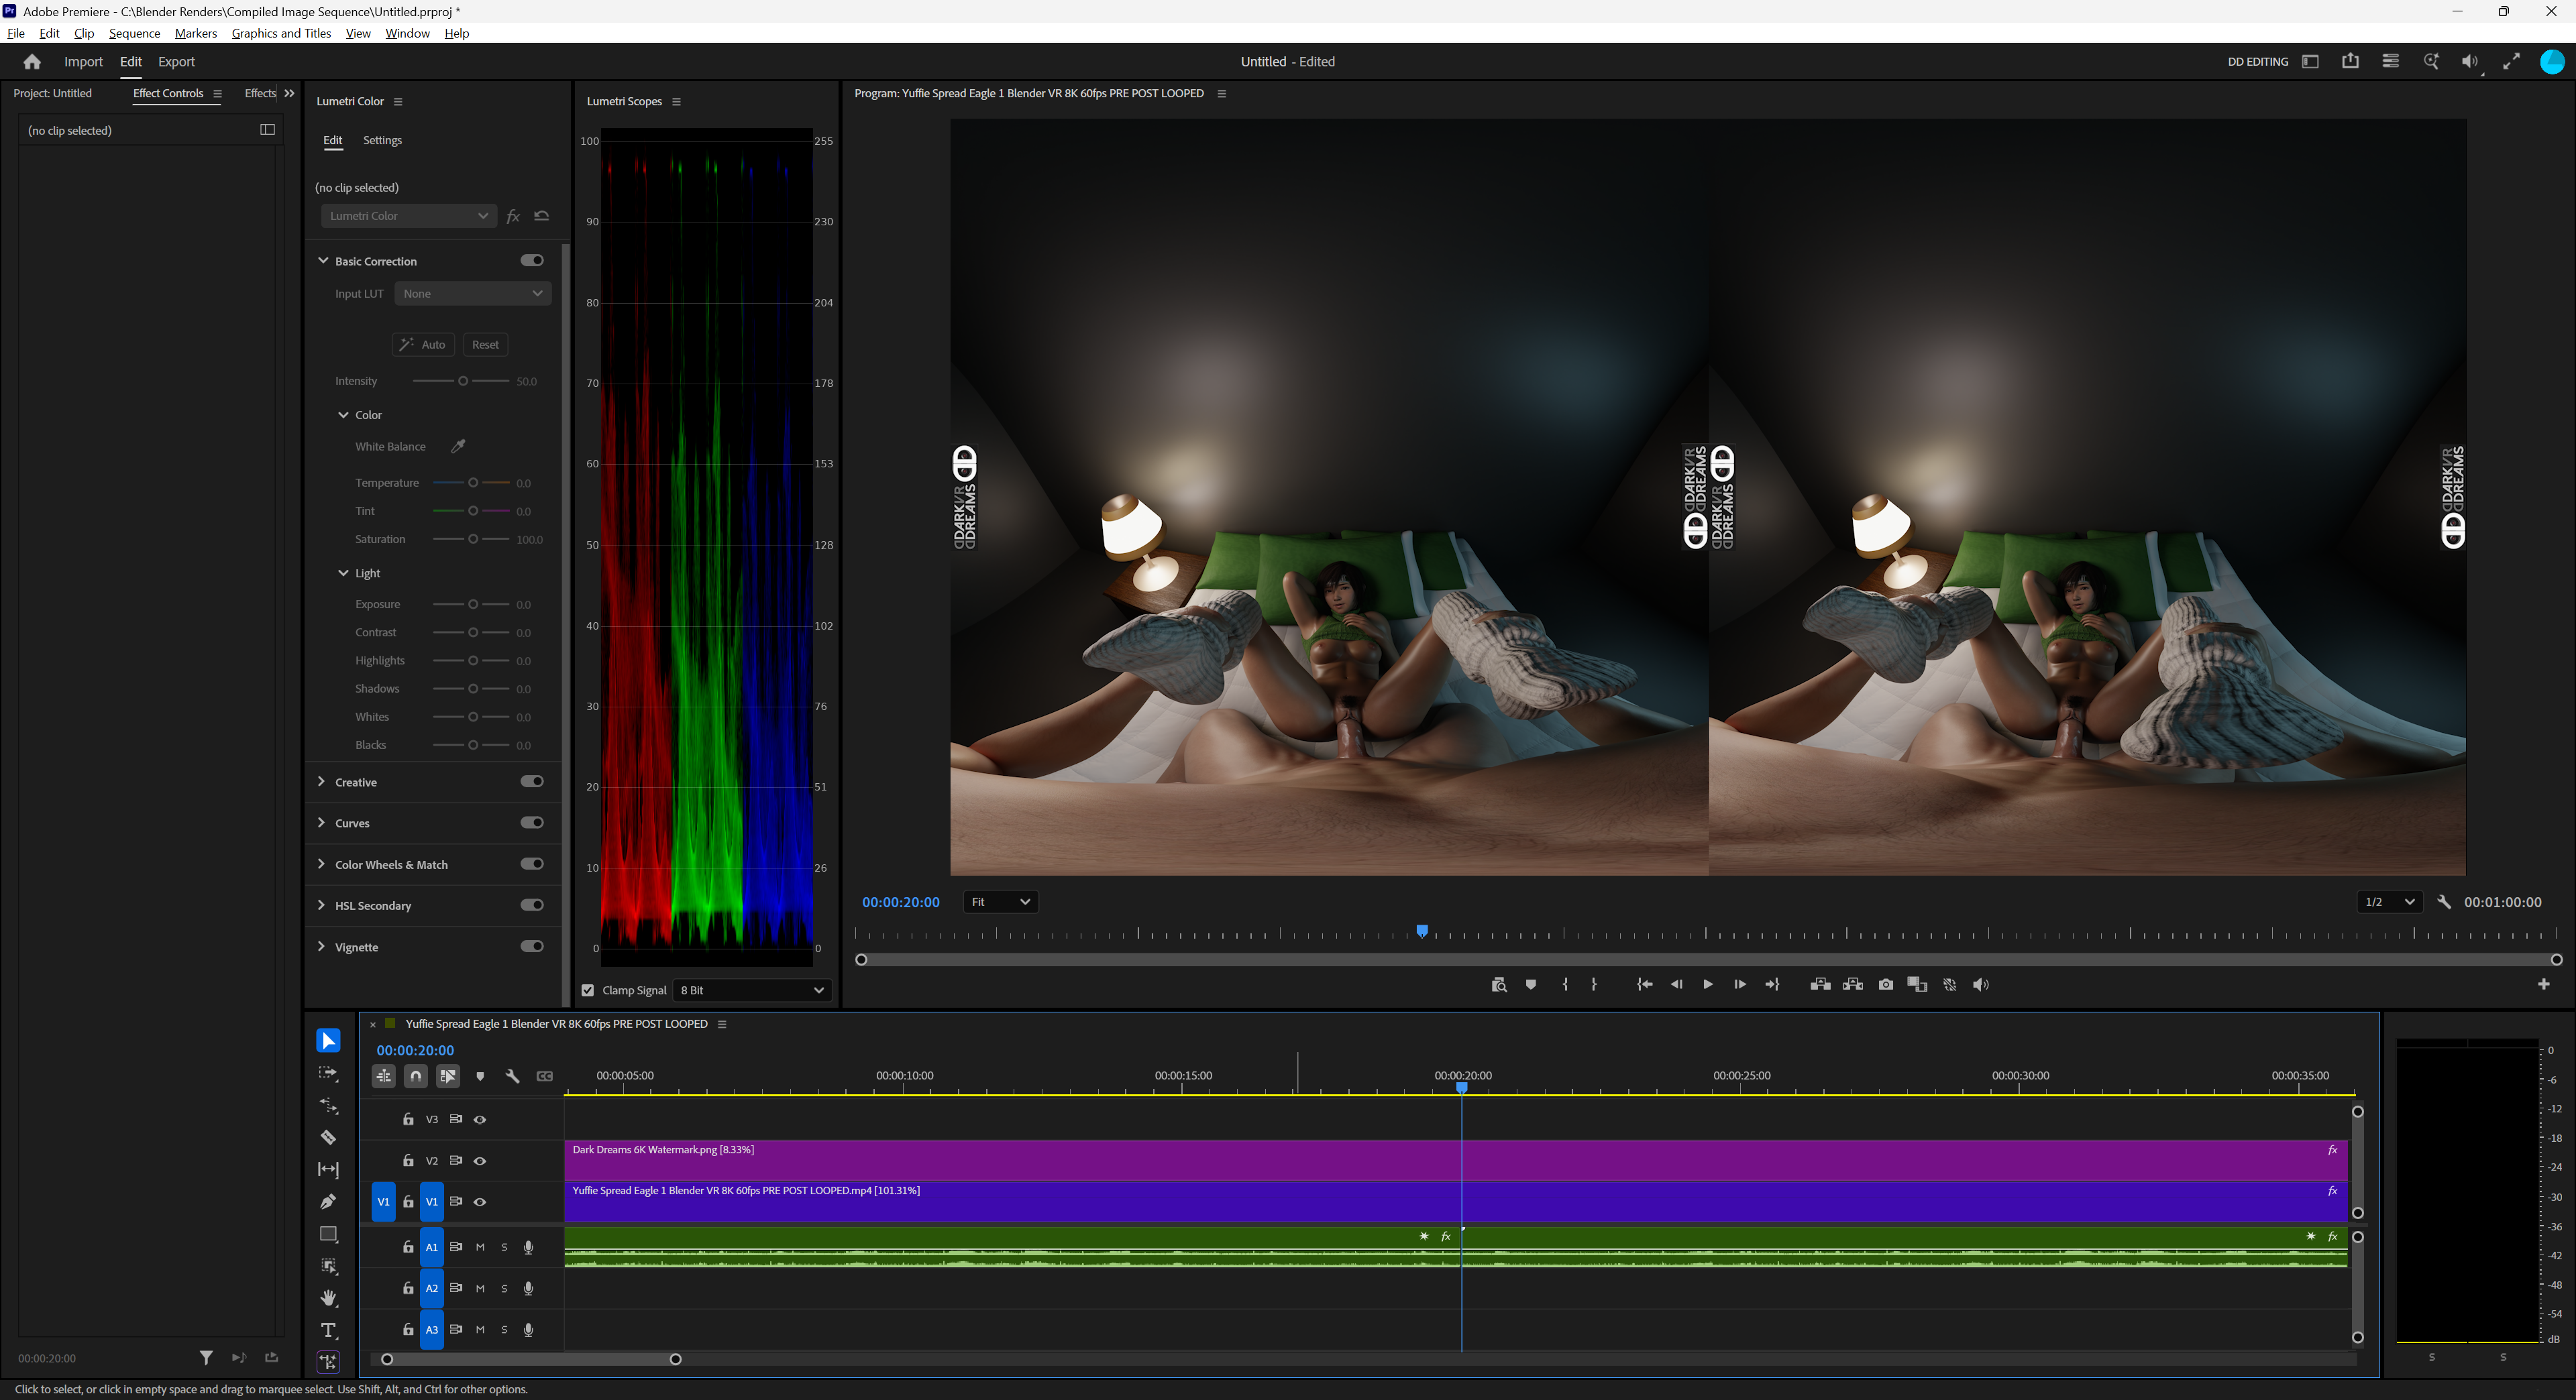Expand the Curves section
Viewport: 2576px width, 1400px height.
[x=321, y=823]
